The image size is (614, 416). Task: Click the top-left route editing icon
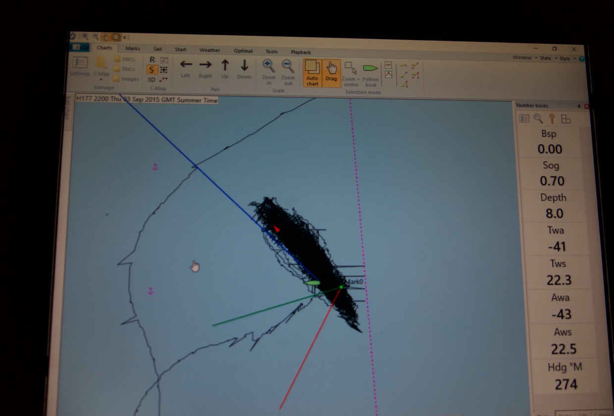(404, 66)
